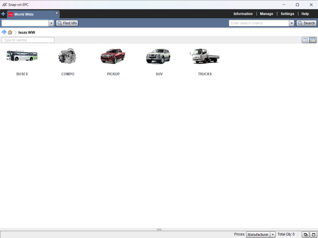Expand the search criteria dropdown arrow
This screenshot has height=238, width=318.
(x=291, y=23)
